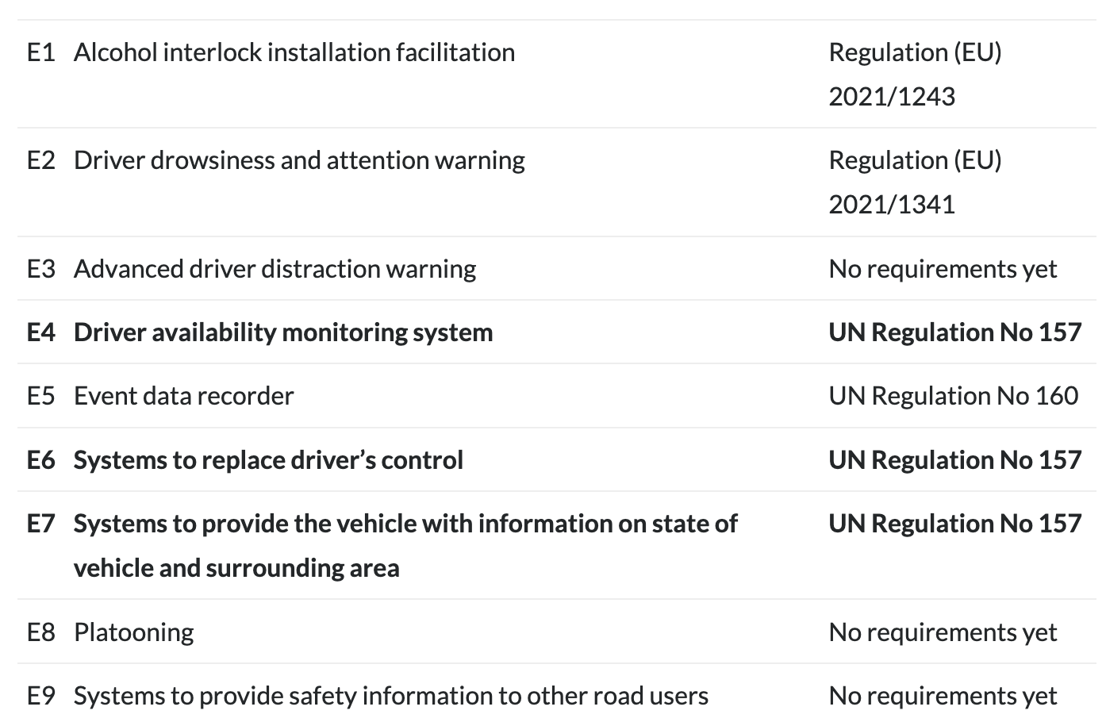Click 'Systems to replace driver's control' text
This screenshot has height=722, width=1106.
[268, 460]
